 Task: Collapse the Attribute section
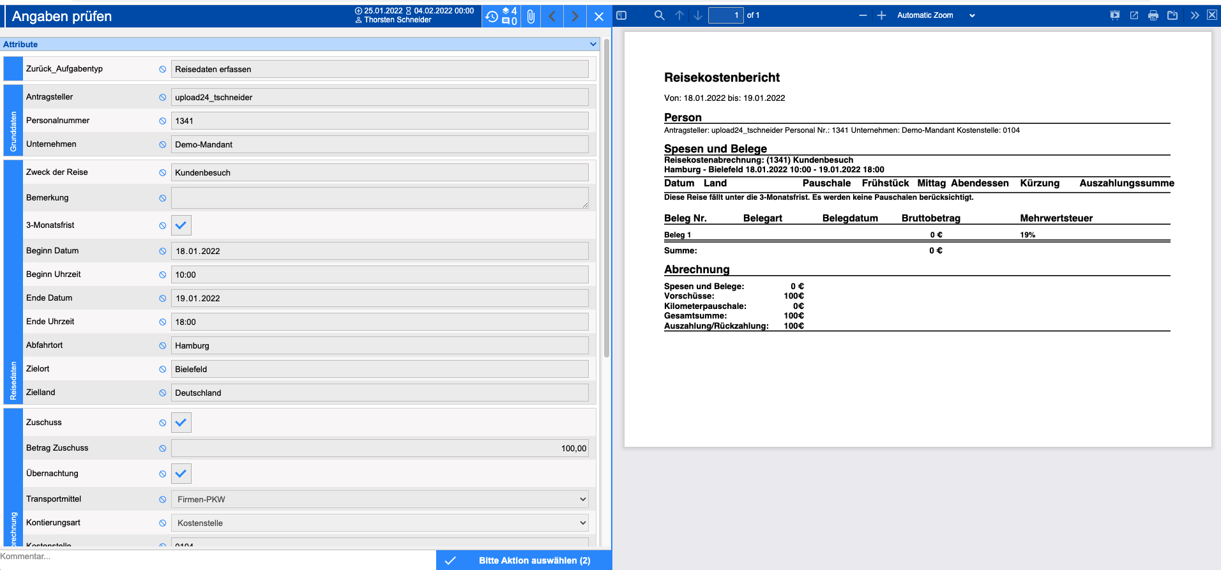coord(593,44)
